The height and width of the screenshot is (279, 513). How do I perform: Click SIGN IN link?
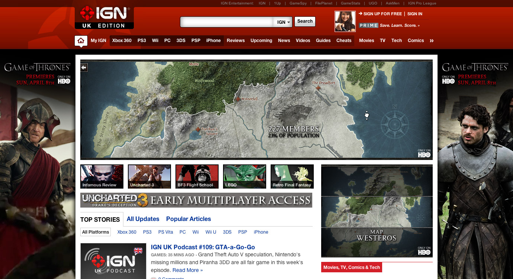click(x=415, y=14)
